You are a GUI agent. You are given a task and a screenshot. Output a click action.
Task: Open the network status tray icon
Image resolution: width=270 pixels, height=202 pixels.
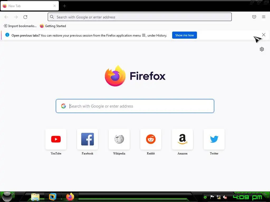pyautogui.click(x=219, y=197)
